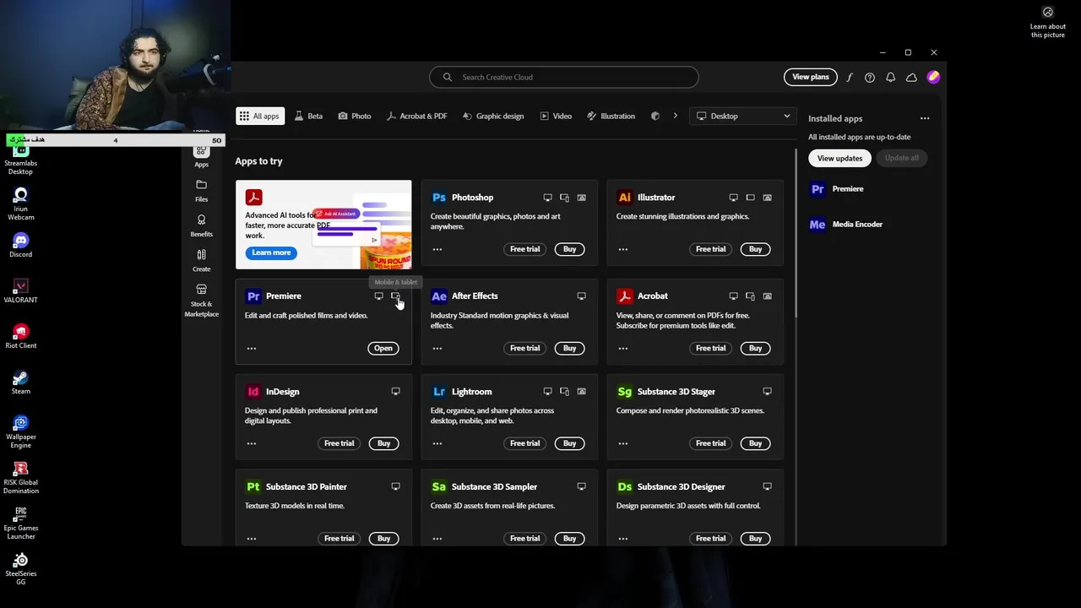Select the All apps tab
The width and height of the screenshot is (1081, 608).
[x=260, y=117]
